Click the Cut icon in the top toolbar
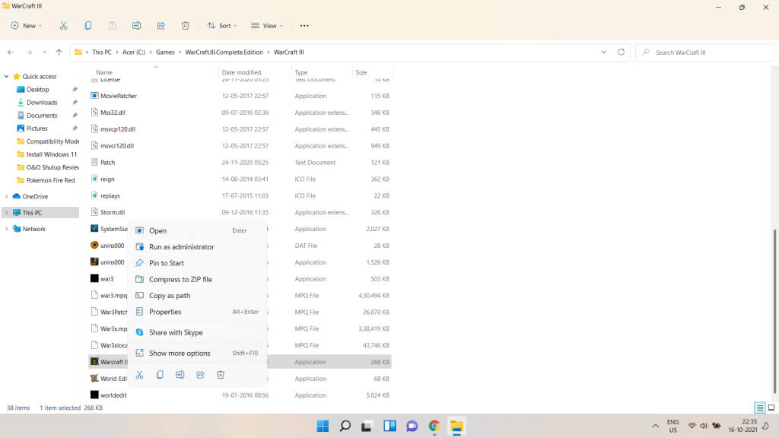The image size is (779, 438). coord(63,25)
